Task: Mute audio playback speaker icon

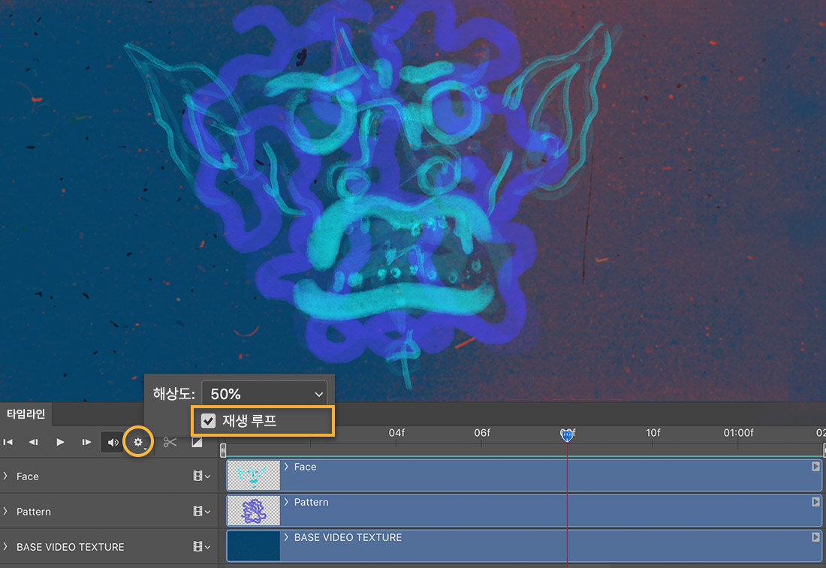Action: (x=113, y=442)
